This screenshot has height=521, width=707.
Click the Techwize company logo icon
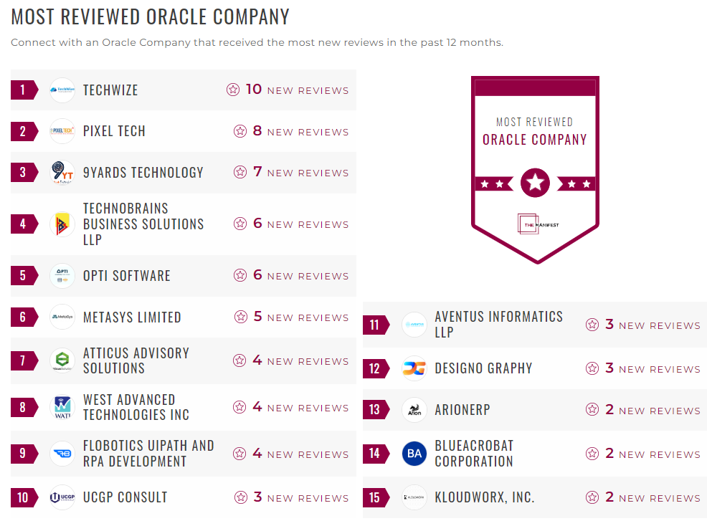point(62,90)
